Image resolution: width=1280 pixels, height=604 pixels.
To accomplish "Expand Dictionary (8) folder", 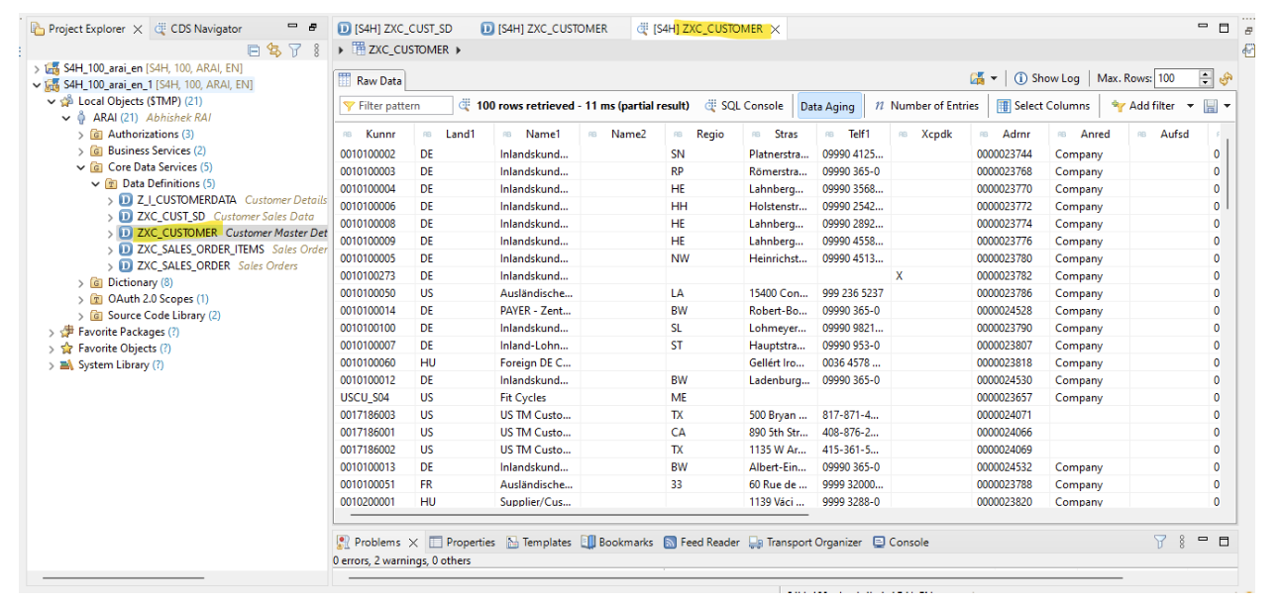I will 81,282.
